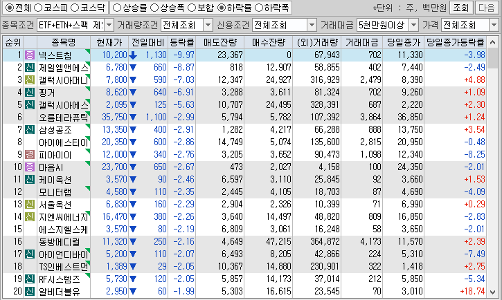Open the 거래량조건 dropdown

click(208, 25)
